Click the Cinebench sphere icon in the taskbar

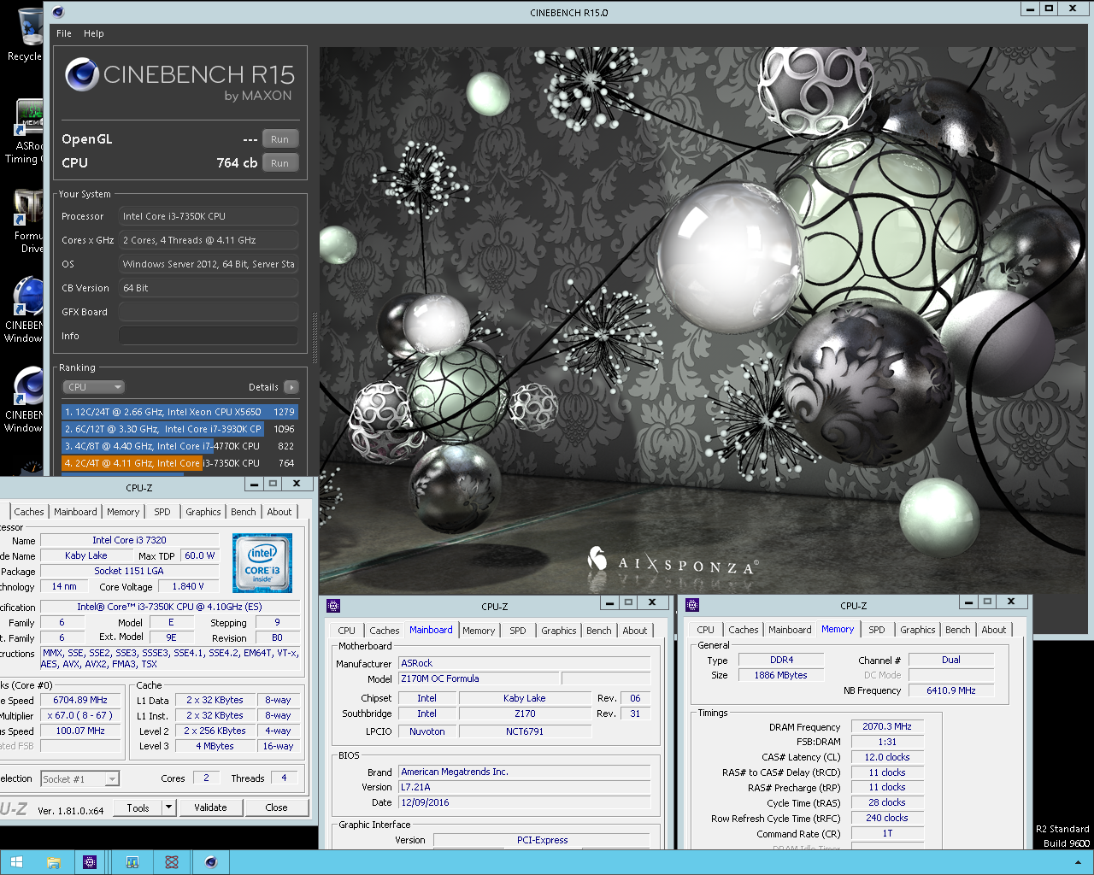tap(211, 862)
